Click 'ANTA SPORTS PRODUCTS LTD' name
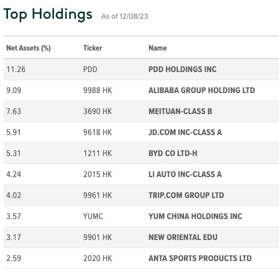The width and height of the screenshot is (279, 269). tap(200, 258)
